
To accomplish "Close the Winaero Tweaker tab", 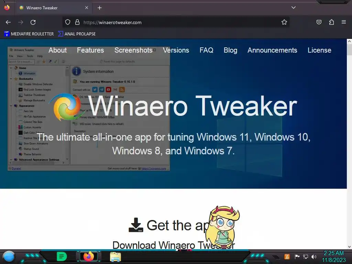I will point(86,8).
